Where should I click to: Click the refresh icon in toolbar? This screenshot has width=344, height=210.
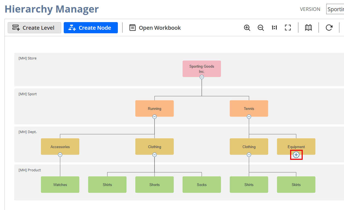[x=329, y=28]
